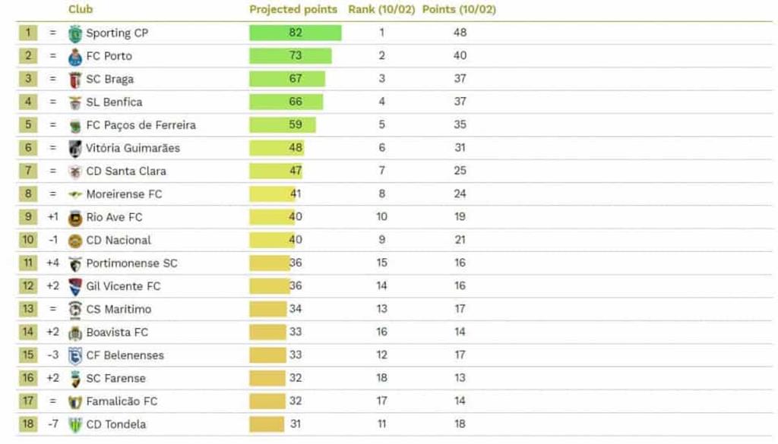Open the FC Paços de Ferreira name
The image size is (778, 444).
point(141,125)
